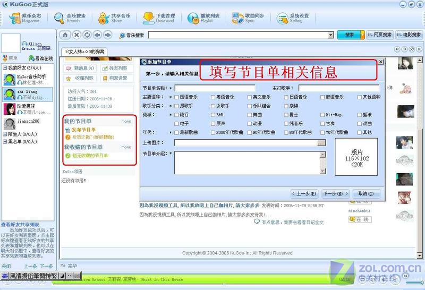Open the 搜索 button dropdown arrow
The height and width of the screenshot is (290, 425).
point(362,35)
